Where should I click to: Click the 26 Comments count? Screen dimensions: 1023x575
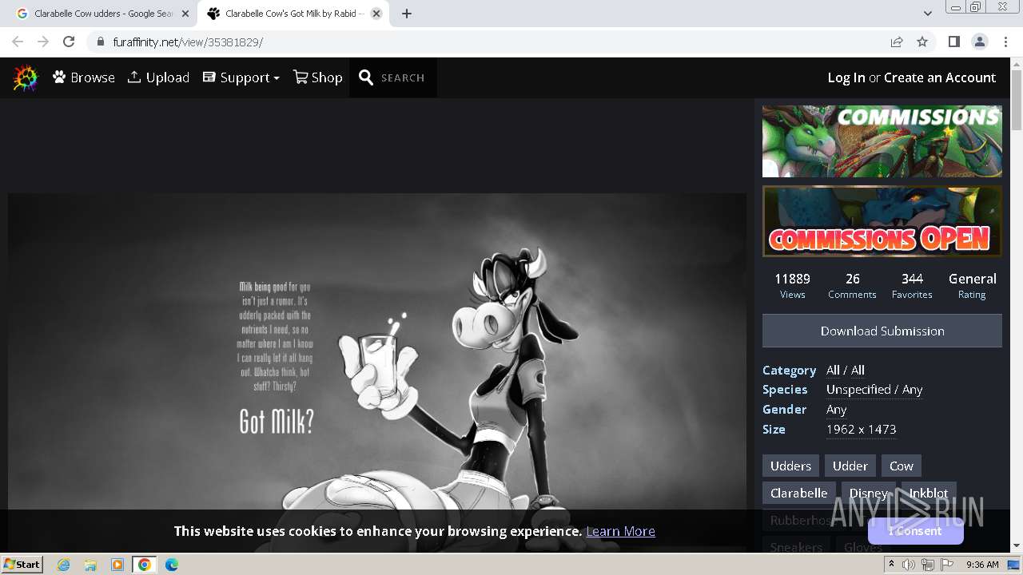point(853,279)
